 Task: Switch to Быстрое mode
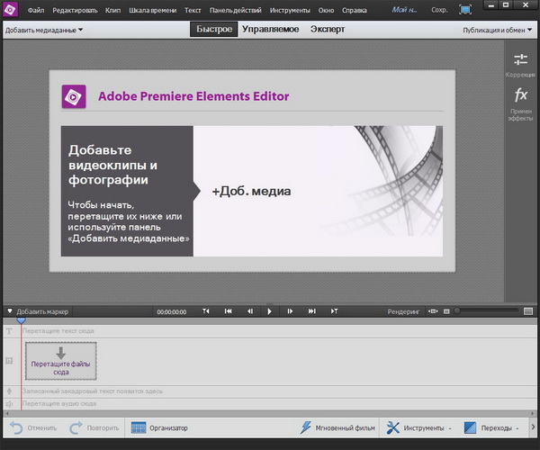tap(215, 30)
